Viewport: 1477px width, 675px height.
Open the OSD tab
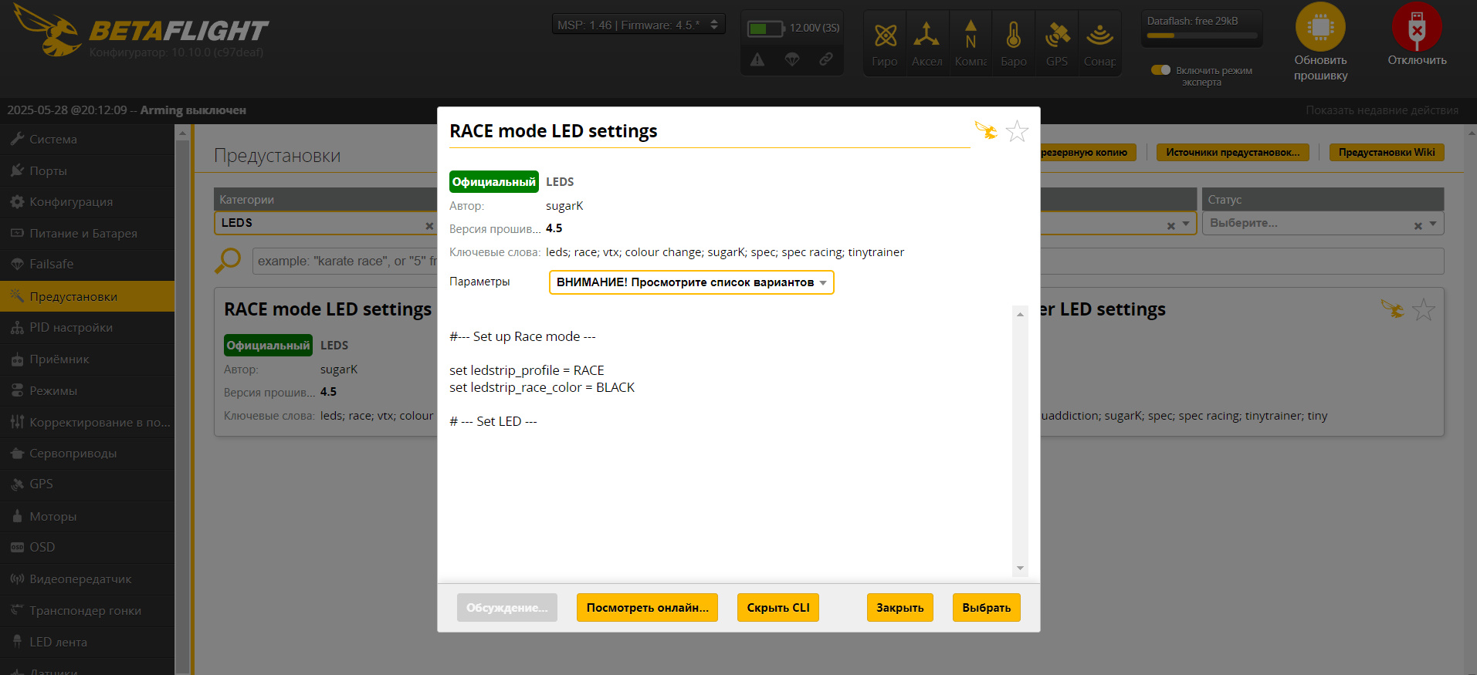(x=87, y=548)
